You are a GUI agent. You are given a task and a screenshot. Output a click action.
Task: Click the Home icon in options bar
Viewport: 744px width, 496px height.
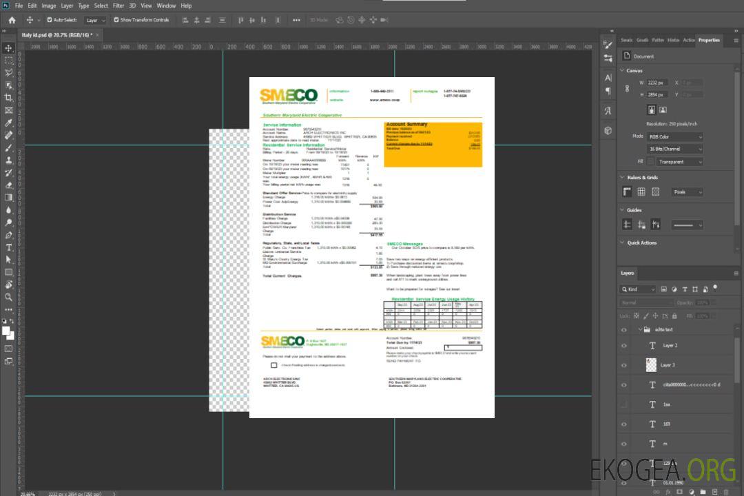[x=12, y=20]
